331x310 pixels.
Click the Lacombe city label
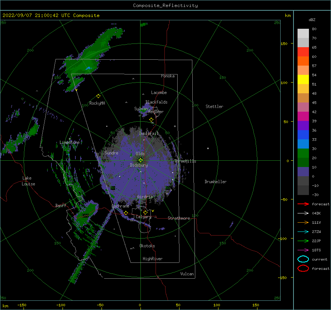(x=159, y=93)
